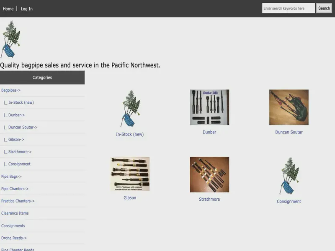Open the Clearance Items category
Screen dimensions: 335x251
click(x=15, y=213)
